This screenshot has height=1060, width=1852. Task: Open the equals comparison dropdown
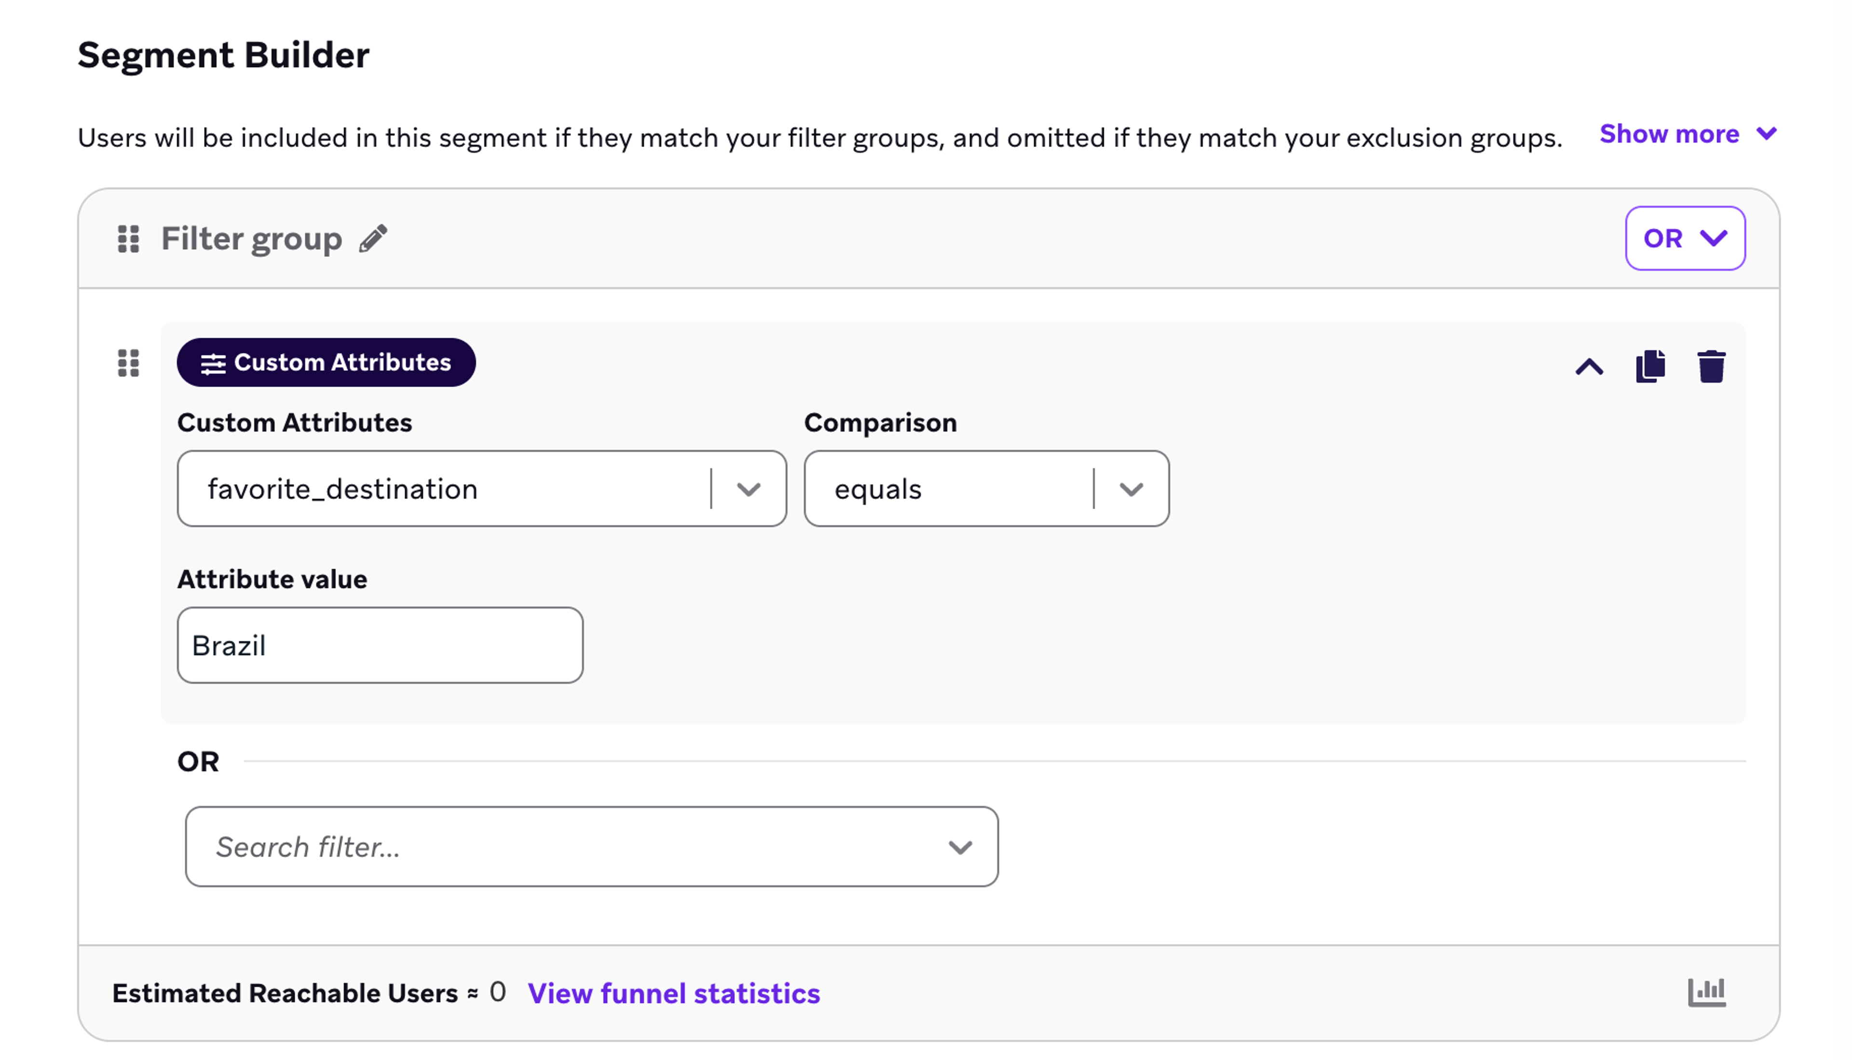pyautogui.click(x=986, y=488)
